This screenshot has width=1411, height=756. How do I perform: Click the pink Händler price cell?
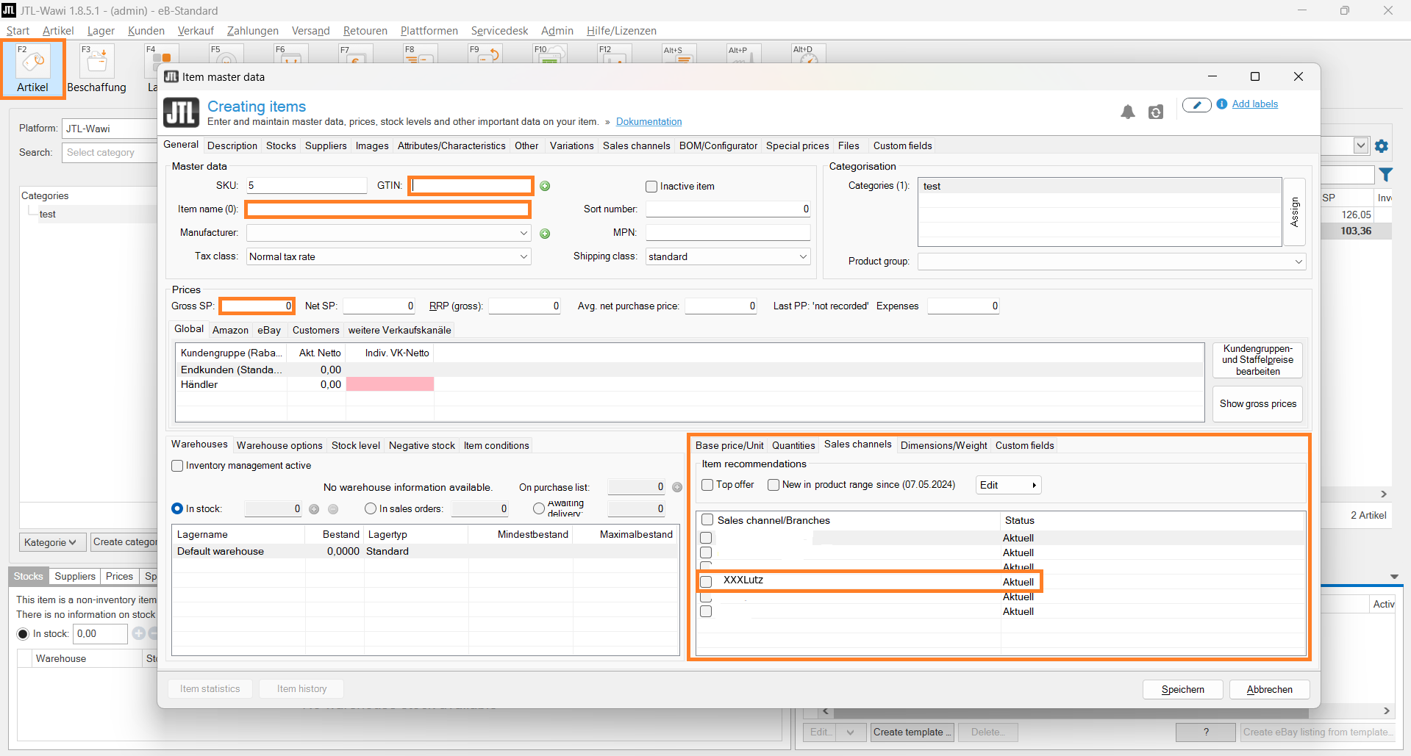390,384
